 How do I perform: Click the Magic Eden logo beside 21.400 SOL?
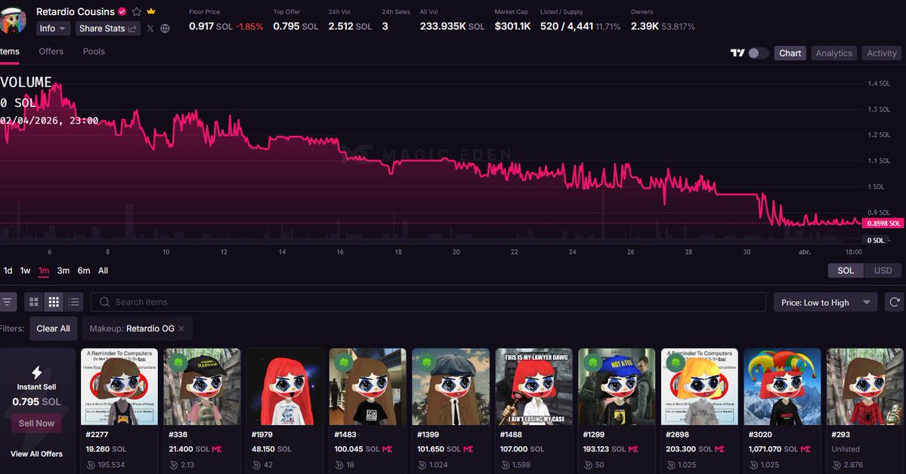coord(217,449)
